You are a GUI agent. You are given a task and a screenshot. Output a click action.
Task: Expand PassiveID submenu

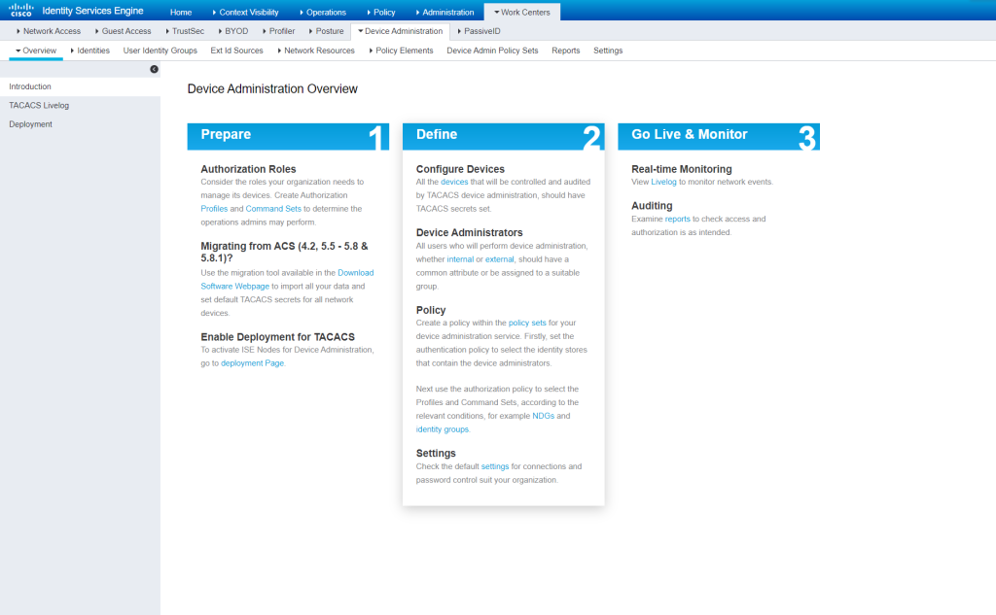(479, 31)
